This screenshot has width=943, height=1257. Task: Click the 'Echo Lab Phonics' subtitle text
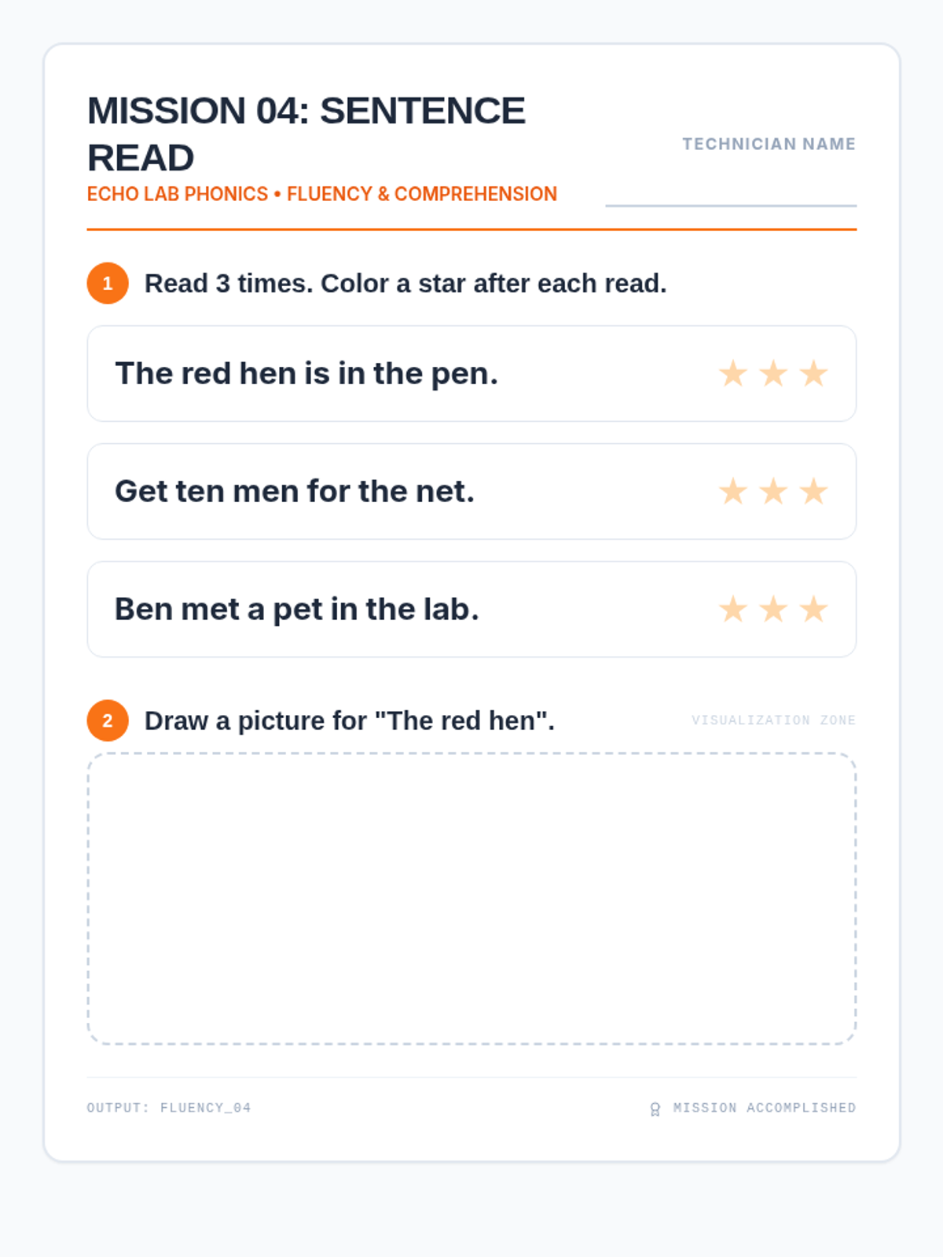tap(322, 194)
